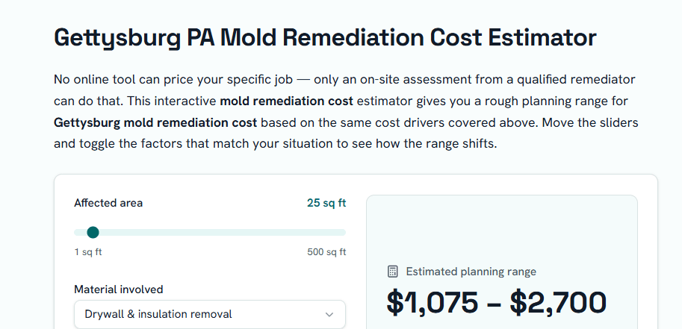
Task: Click the 500 sq ft maximum label
Action: click(x=326, y=252)
